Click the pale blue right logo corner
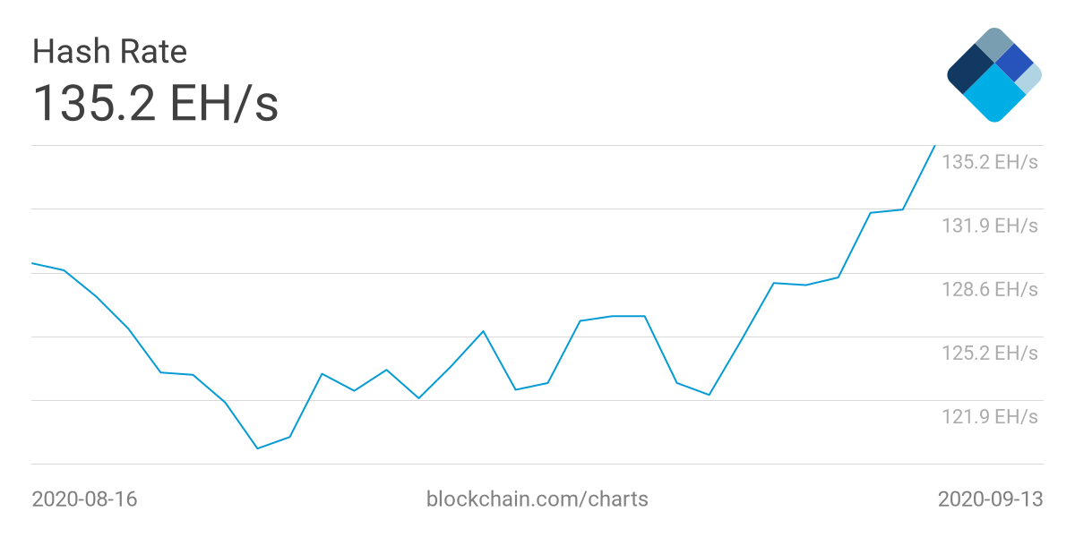This screenshot has height=537, width=1075. [x=1030, y=78]
